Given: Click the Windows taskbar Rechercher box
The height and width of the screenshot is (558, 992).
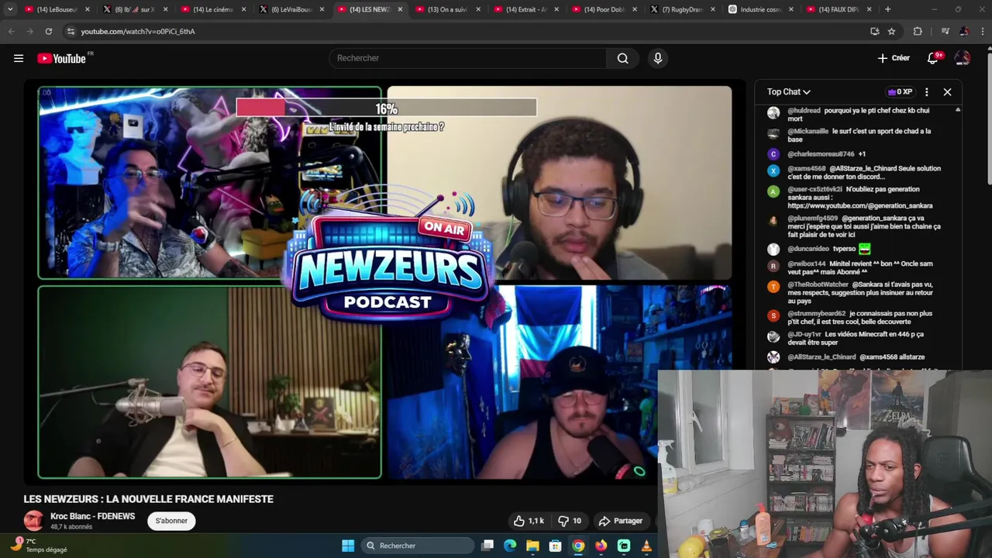Looking at the screenshot, I should point(417,546).
